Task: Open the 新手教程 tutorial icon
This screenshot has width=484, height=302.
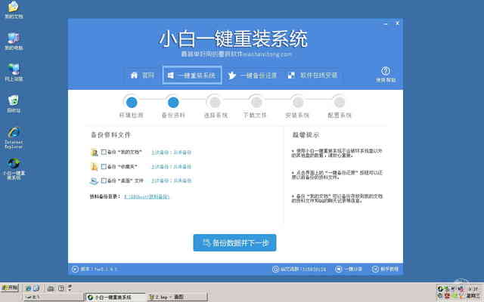Action: [x=374, y=270]
